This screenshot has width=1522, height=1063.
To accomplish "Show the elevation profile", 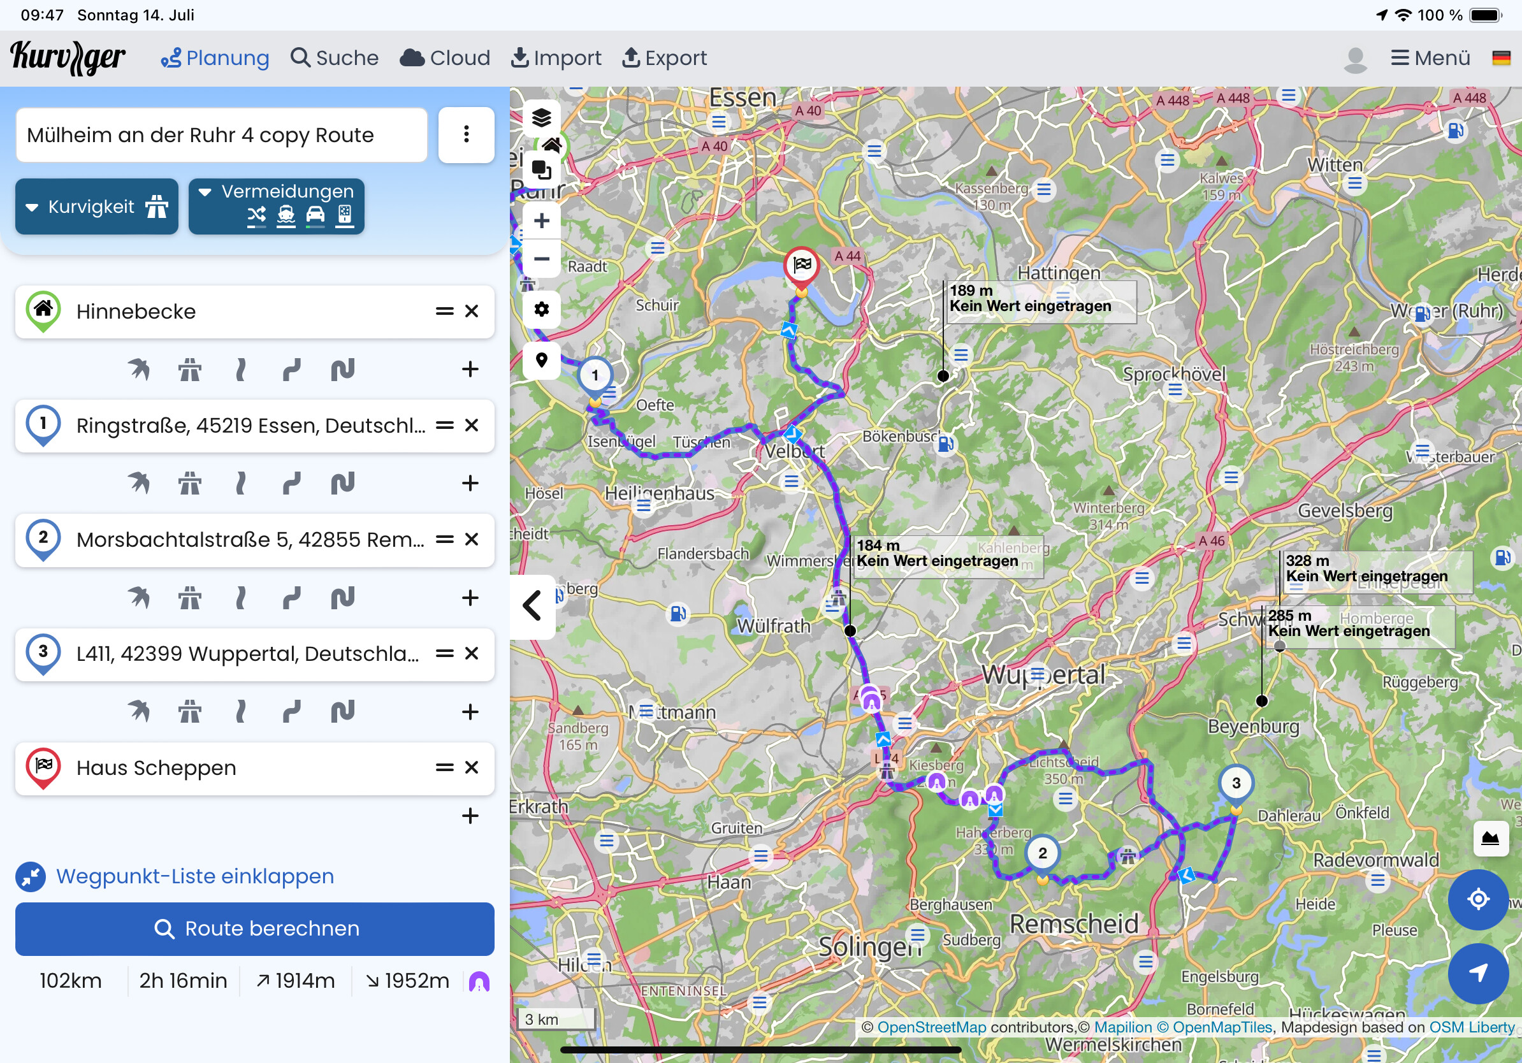I will pos(1490,837).
